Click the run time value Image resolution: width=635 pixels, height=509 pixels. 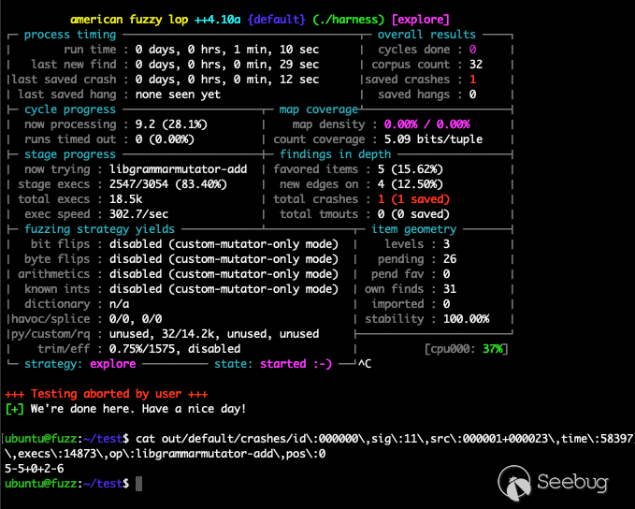coord(226,50)
